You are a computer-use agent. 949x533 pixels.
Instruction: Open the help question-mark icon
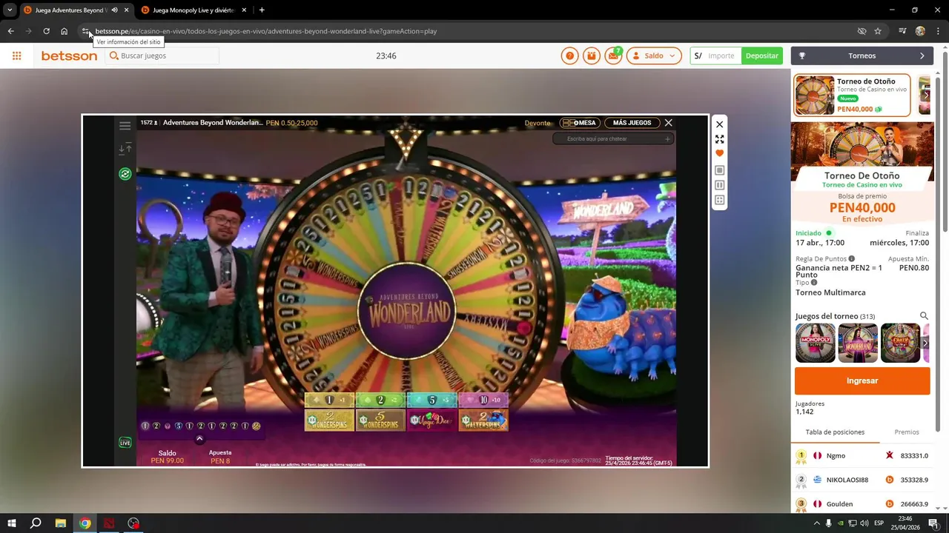(569, 56)
